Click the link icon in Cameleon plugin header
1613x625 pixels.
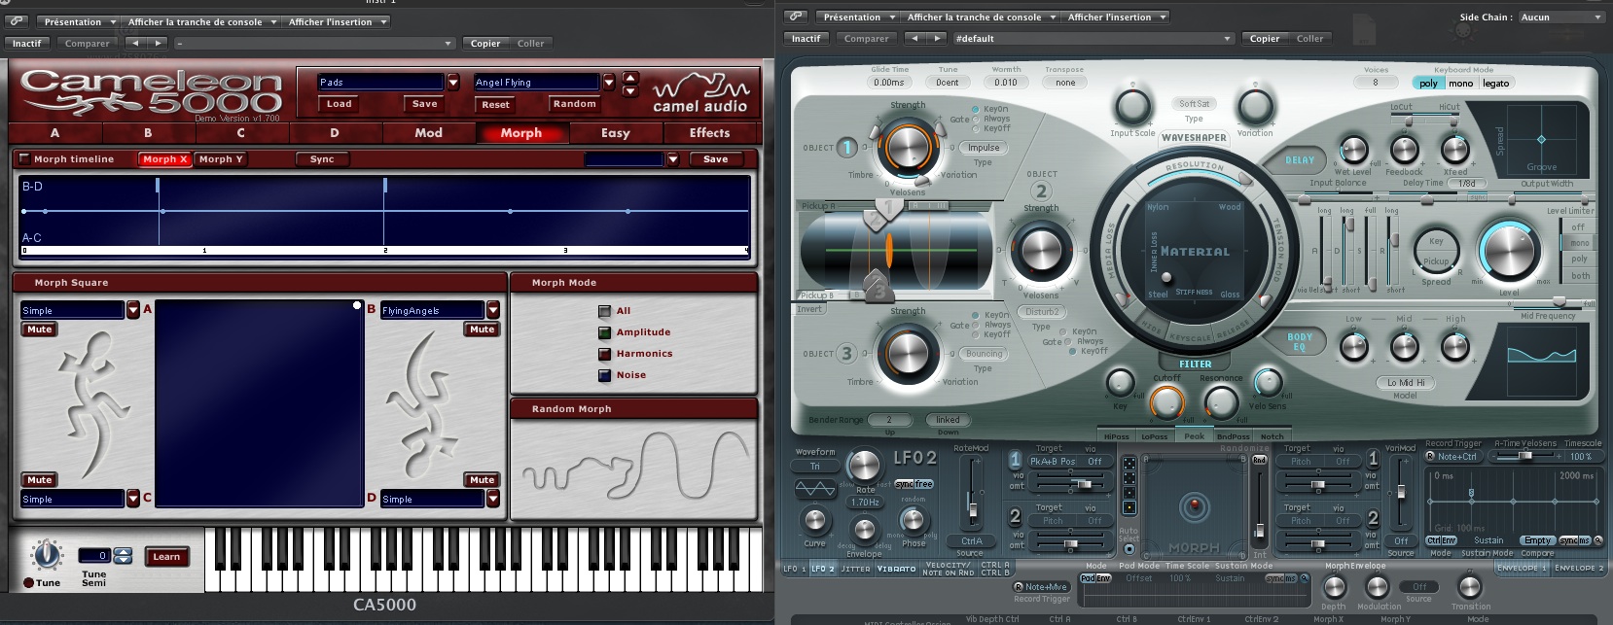pos(17,20)
